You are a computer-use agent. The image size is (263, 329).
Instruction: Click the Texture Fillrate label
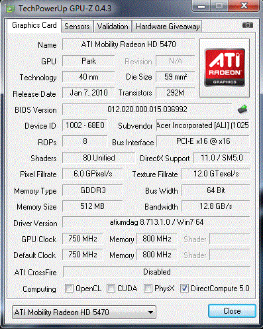tap(155, 174)
